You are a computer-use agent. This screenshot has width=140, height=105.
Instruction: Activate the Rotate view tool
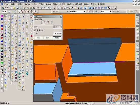[x=72, y=8]
